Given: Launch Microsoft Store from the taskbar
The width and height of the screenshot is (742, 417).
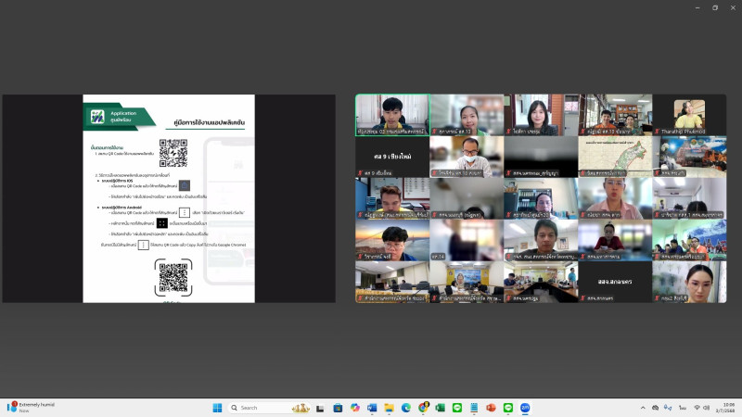Looking at the screenshot, I should click(x=338, y=408).
